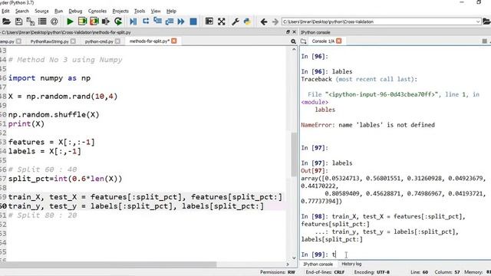Expand the working directory path dropdown
Screen dimensions: 491x276
click(x=478, y=21)
